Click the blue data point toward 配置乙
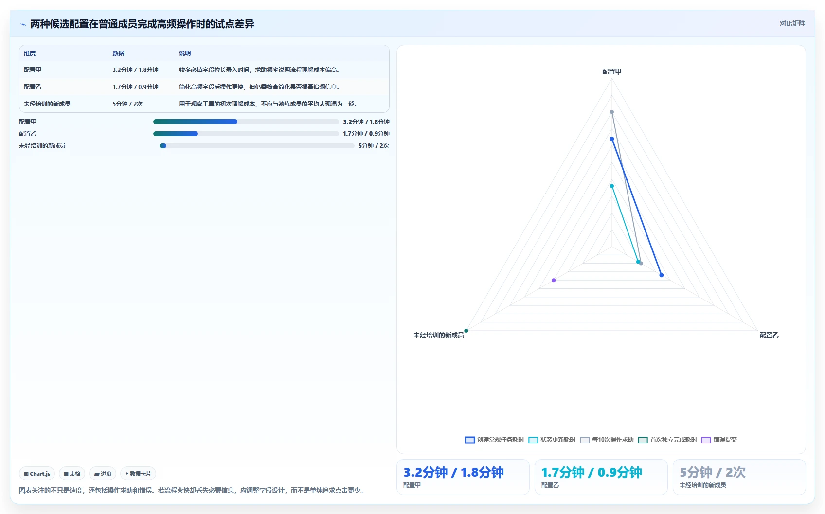Image resolution: width=825 pixels, height=514 pixels. tap(661, 275)
